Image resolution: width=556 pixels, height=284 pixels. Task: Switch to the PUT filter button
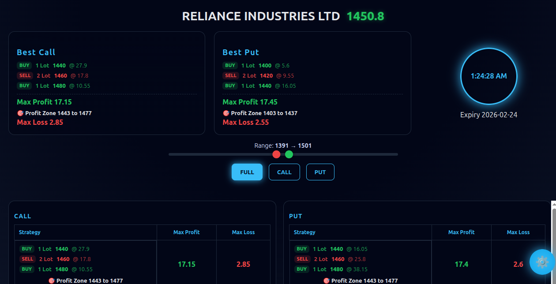click(x=320, y=172)
